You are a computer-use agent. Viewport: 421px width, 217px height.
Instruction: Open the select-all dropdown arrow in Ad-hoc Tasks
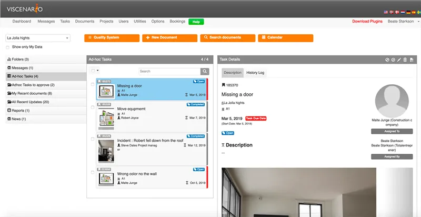(x=98, y=71)
